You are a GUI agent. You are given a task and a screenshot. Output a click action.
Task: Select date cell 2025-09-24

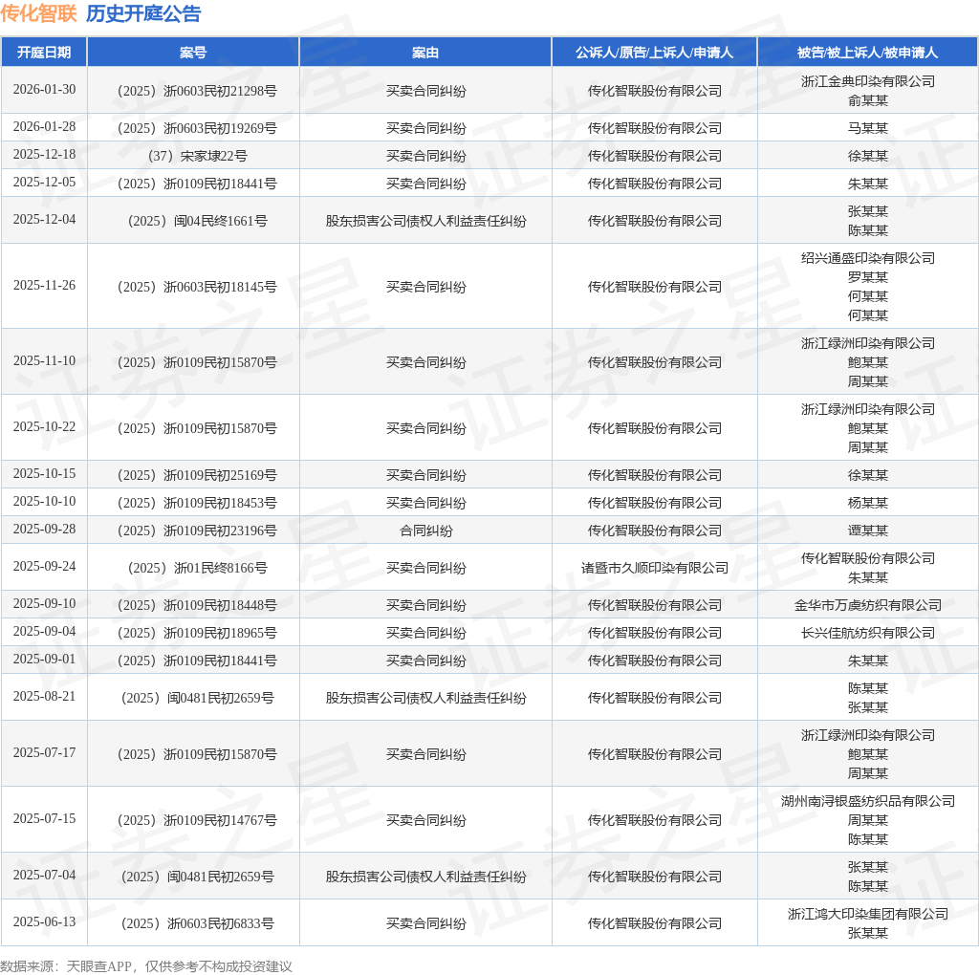pos(44,566)
